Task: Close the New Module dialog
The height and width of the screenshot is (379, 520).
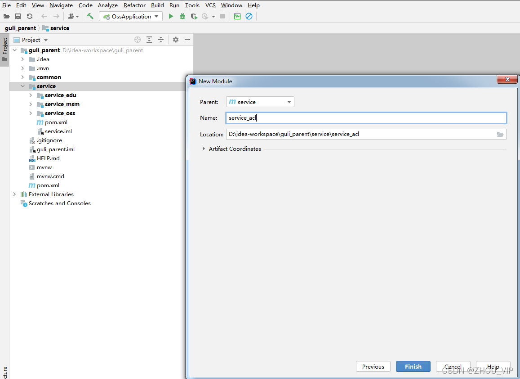Action: point(507,79)
